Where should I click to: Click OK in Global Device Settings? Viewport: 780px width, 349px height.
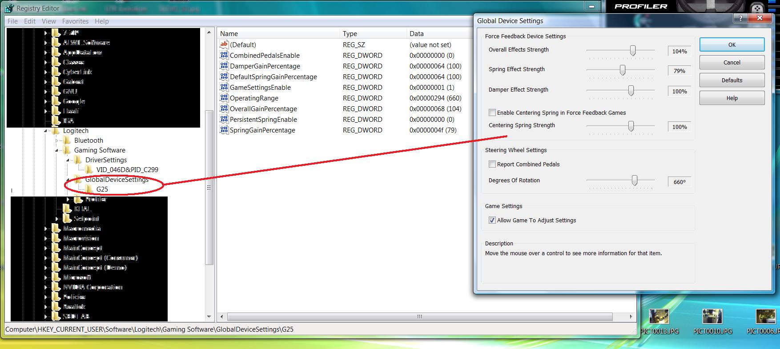tap(732, 44)
